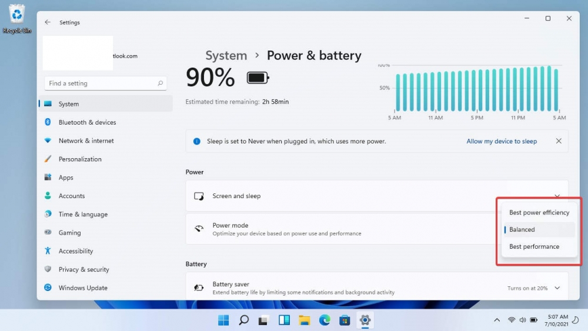Click the Settings back arrow
This screenshot has width=588, height=331.
click(x=48, y=22)
